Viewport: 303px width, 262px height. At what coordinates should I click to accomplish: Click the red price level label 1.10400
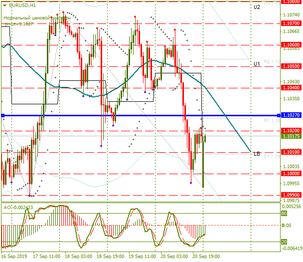291,88
